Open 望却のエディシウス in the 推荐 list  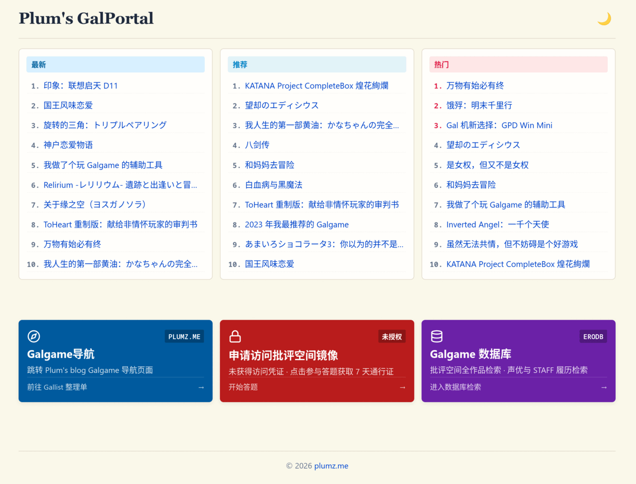click(x=282, y=105)
